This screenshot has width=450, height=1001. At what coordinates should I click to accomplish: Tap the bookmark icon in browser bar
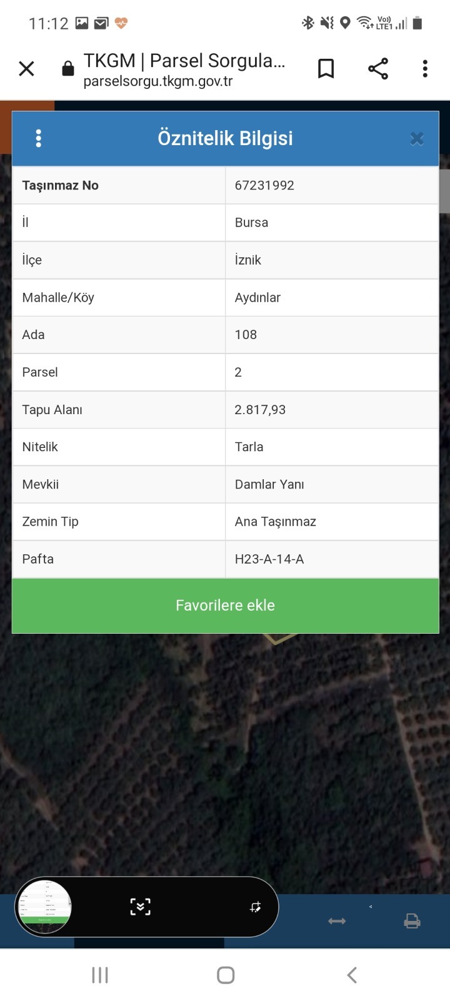coord(326,68)
